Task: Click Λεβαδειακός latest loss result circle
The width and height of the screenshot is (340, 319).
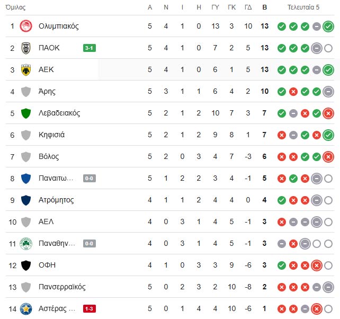Action: point(328,113)
